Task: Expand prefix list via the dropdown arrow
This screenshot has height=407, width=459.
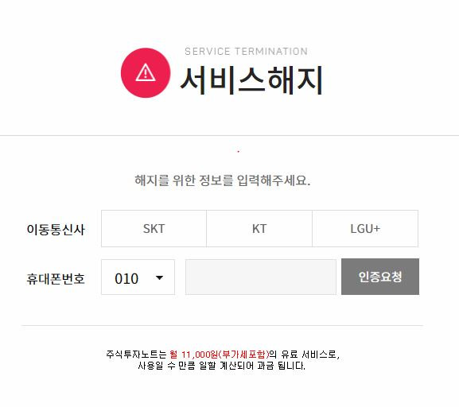Action: click(160, 277)
